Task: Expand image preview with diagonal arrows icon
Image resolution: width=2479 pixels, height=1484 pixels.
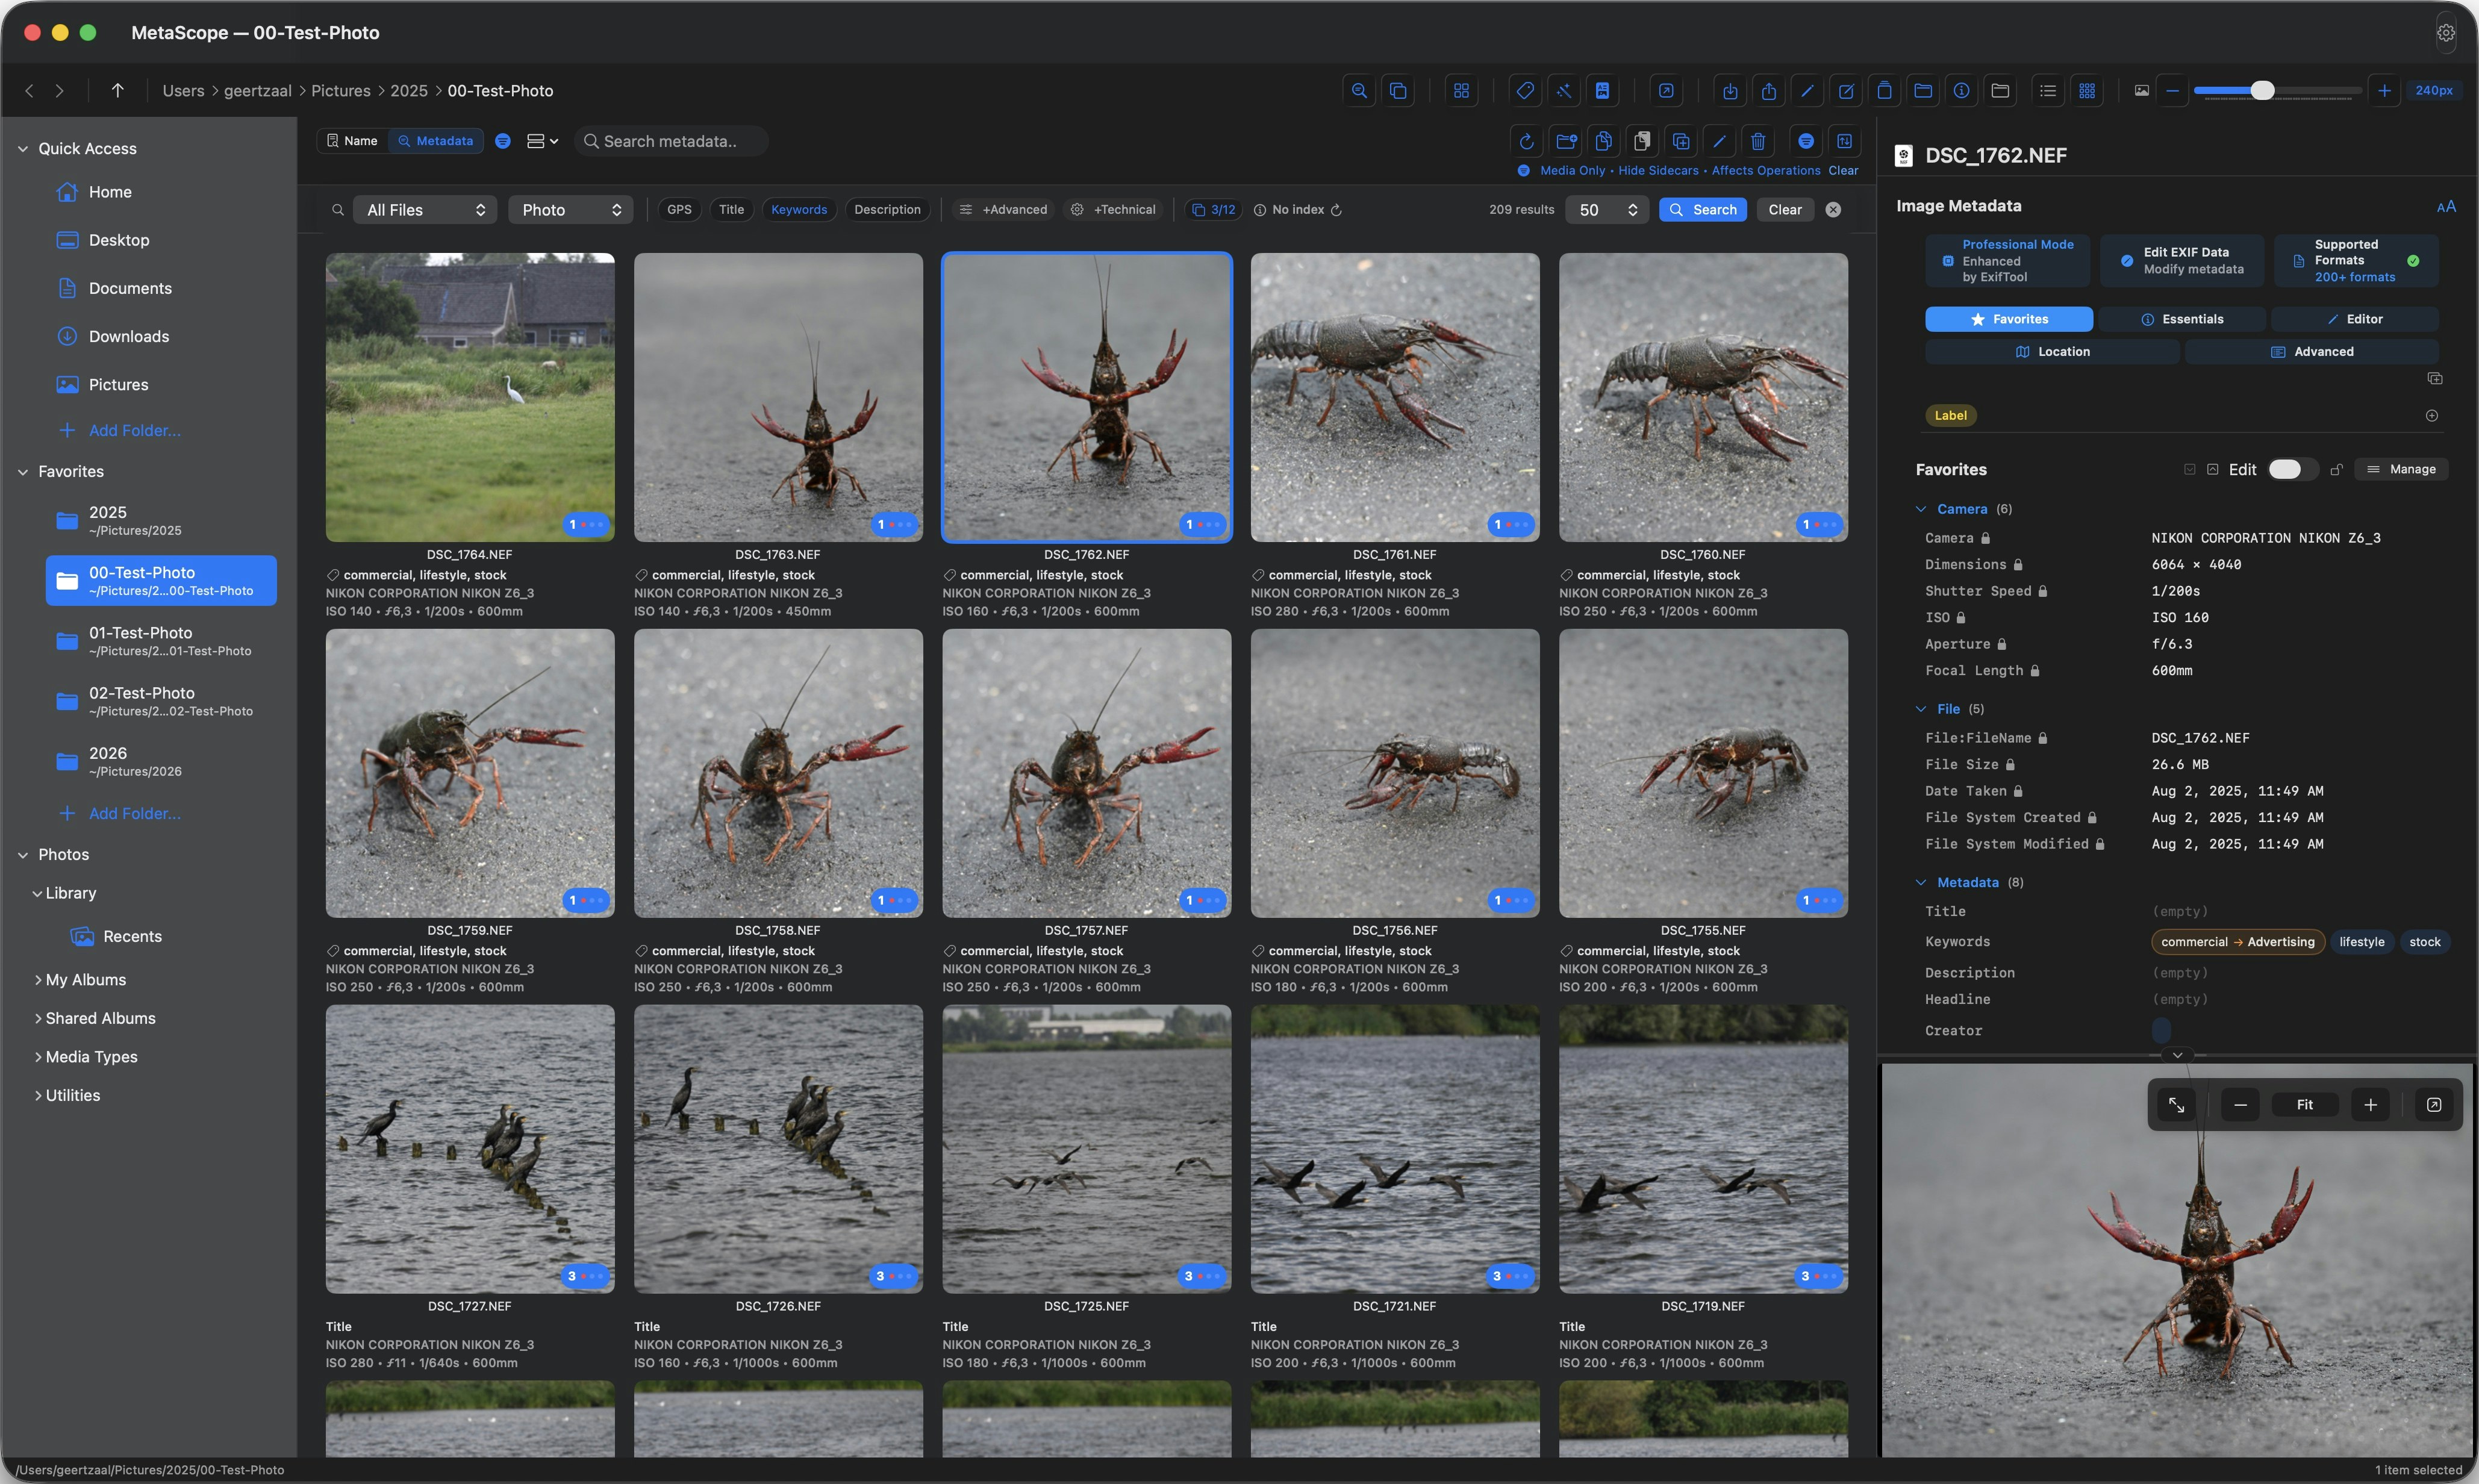Action: point(2176,1105)
